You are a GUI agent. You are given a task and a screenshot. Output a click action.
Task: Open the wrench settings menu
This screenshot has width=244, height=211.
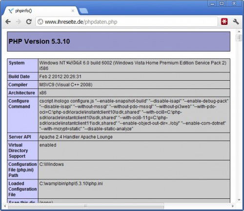point(236,21)
